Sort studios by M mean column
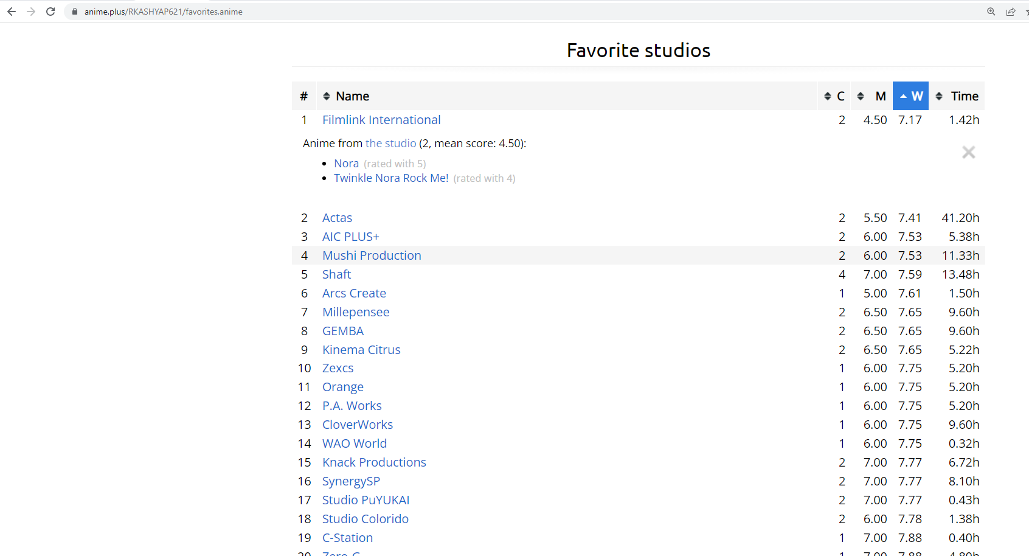This screenshot has height=556, width=1029. point(871,96)
